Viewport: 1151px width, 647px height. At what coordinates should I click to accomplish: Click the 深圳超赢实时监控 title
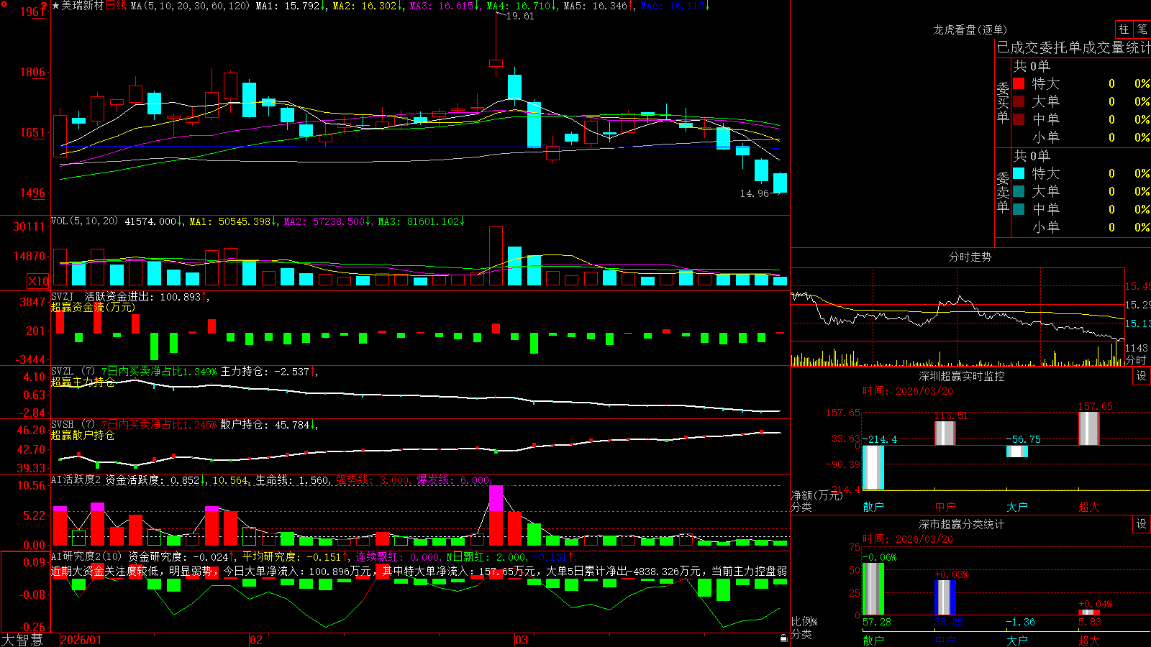coord(961,376)
